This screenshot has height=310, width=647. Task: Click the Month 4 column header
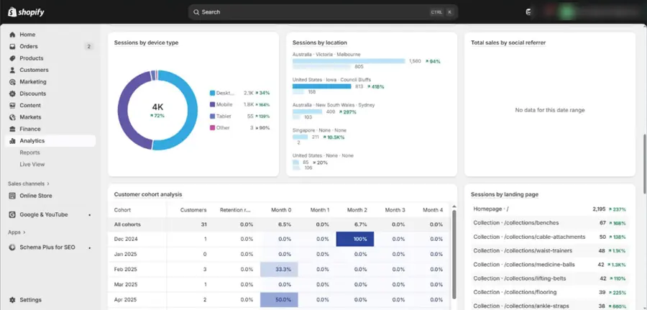tap(433, 210)
